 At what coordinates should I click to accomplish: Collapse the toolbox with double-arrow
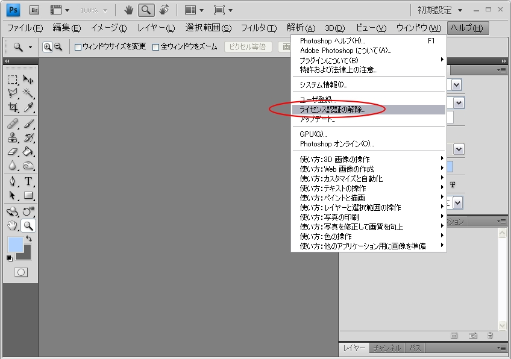(7, 61)
